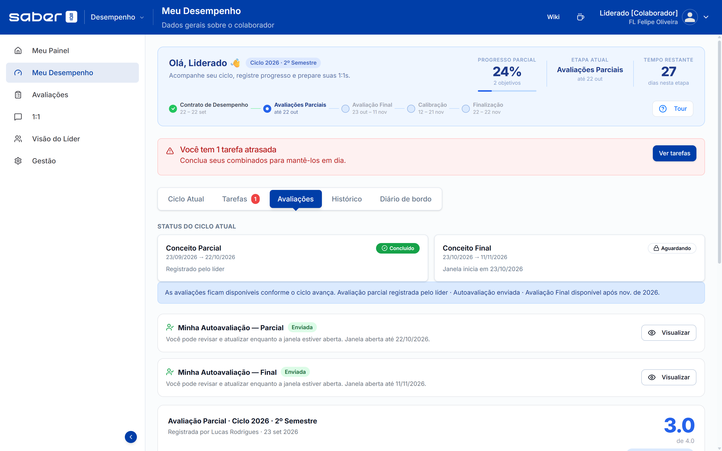This screenshot has width=722, height=451.
Task: Click the Meu Painel home icon
Action: [x=18, y=50]
